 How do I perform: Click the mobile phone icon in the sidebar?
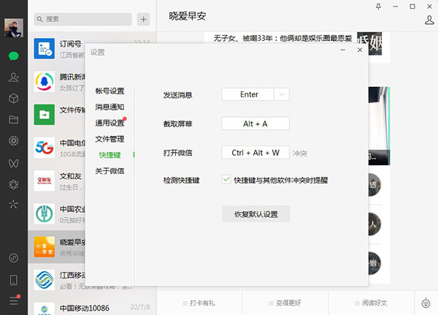[x=13, y=279]
